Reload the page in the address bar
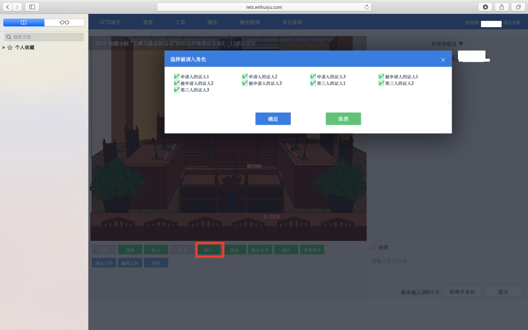 click(366, 7)
